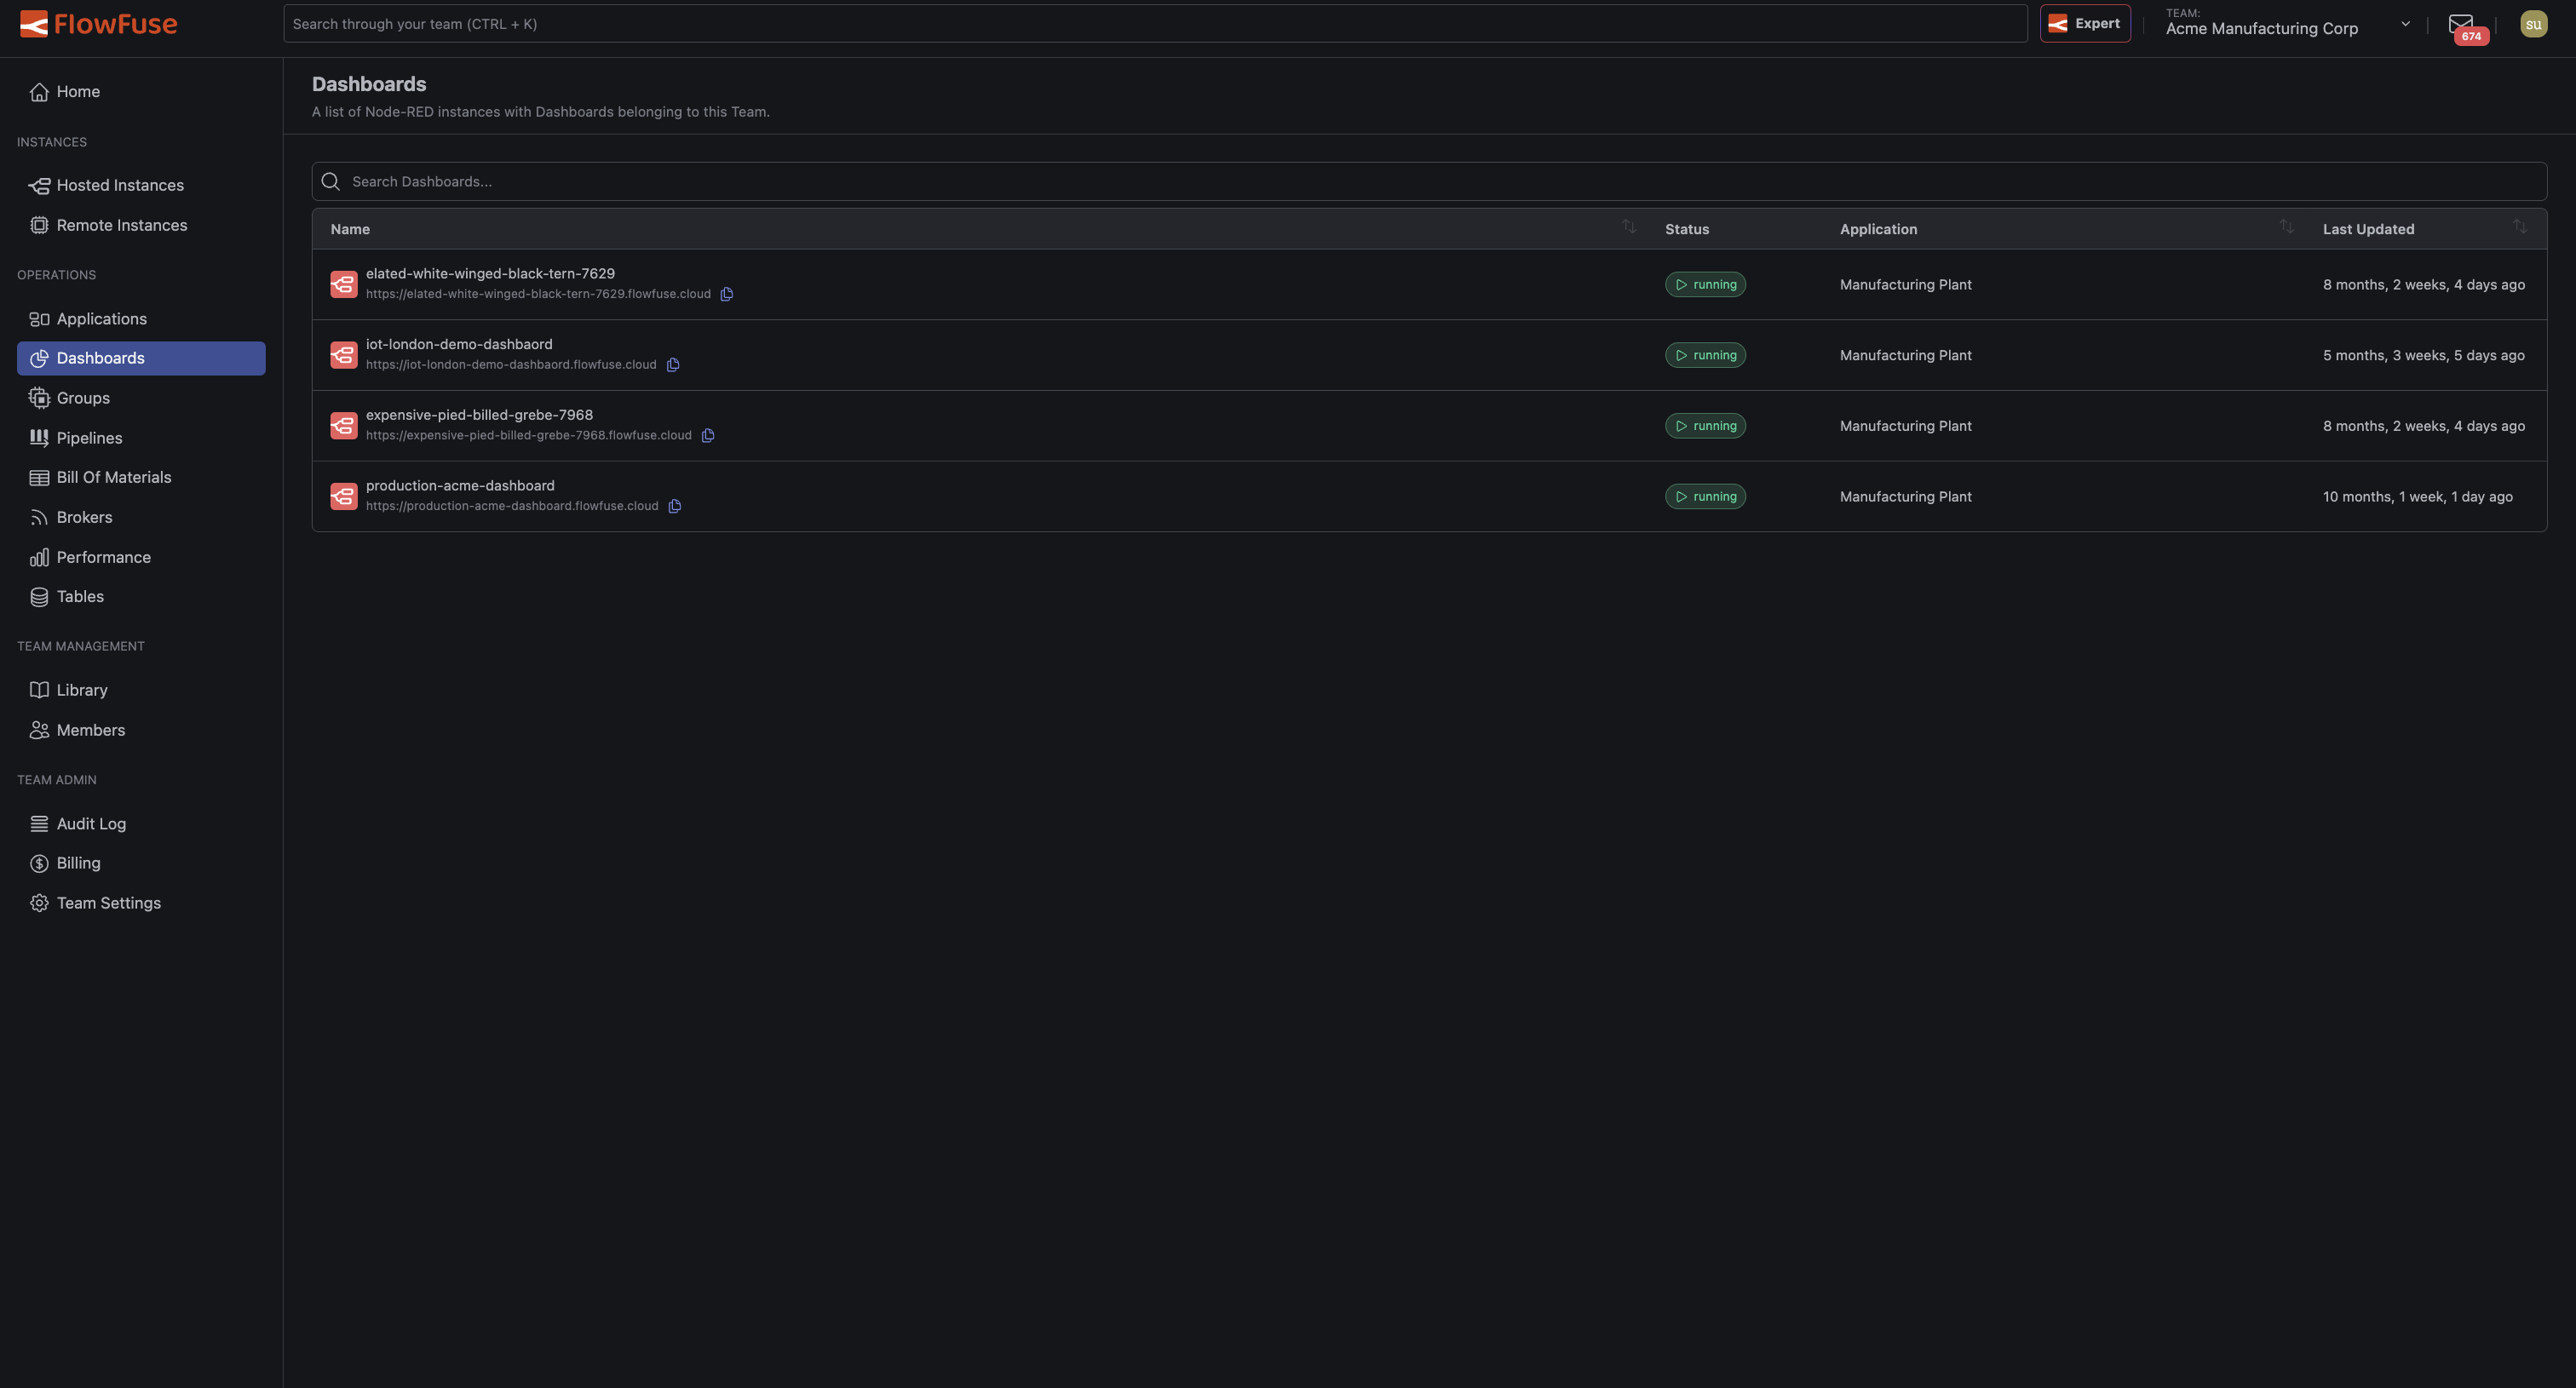Select the instance name expensive-pied-billed-grebe-7968
Screen dimensions: 2576x1388
click(479, 416)
